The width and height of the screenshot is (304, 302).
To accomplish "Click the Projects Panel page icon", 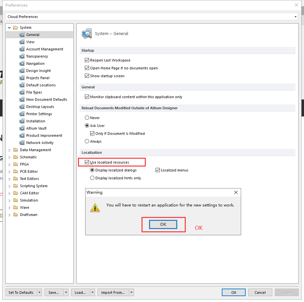I will (22, 78).
